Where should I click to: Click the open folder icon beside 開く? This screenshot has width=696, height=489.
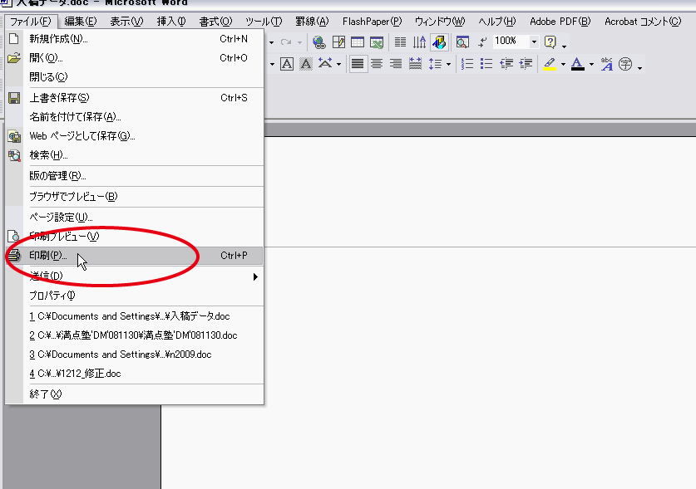pos(14,57)
